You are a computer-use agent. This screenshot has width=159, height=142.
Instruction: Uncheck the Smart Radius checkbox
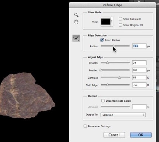click(x=102, y=40)
